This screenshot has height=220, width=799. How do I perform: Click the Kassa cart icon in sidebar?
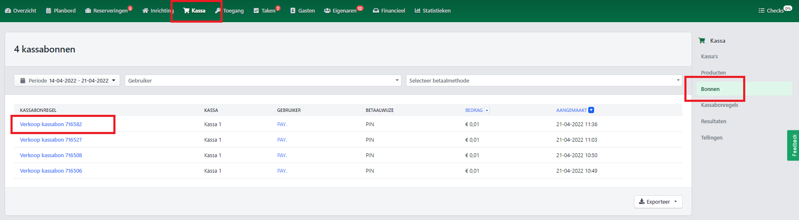[x=702, y=41]
